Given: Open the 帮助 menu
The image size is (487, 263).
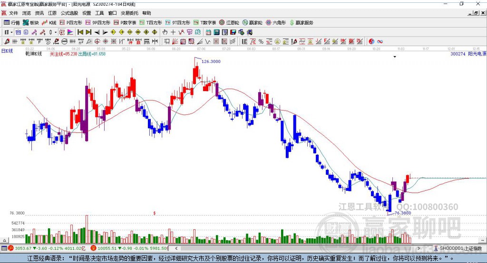Looking at the screenshot, I should pyautogui.click(x=146, y=13).
